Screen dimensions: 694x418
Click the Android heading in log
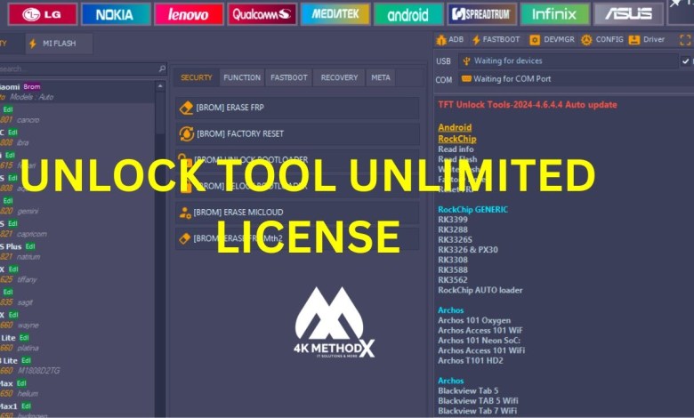[x=455, y=127]
